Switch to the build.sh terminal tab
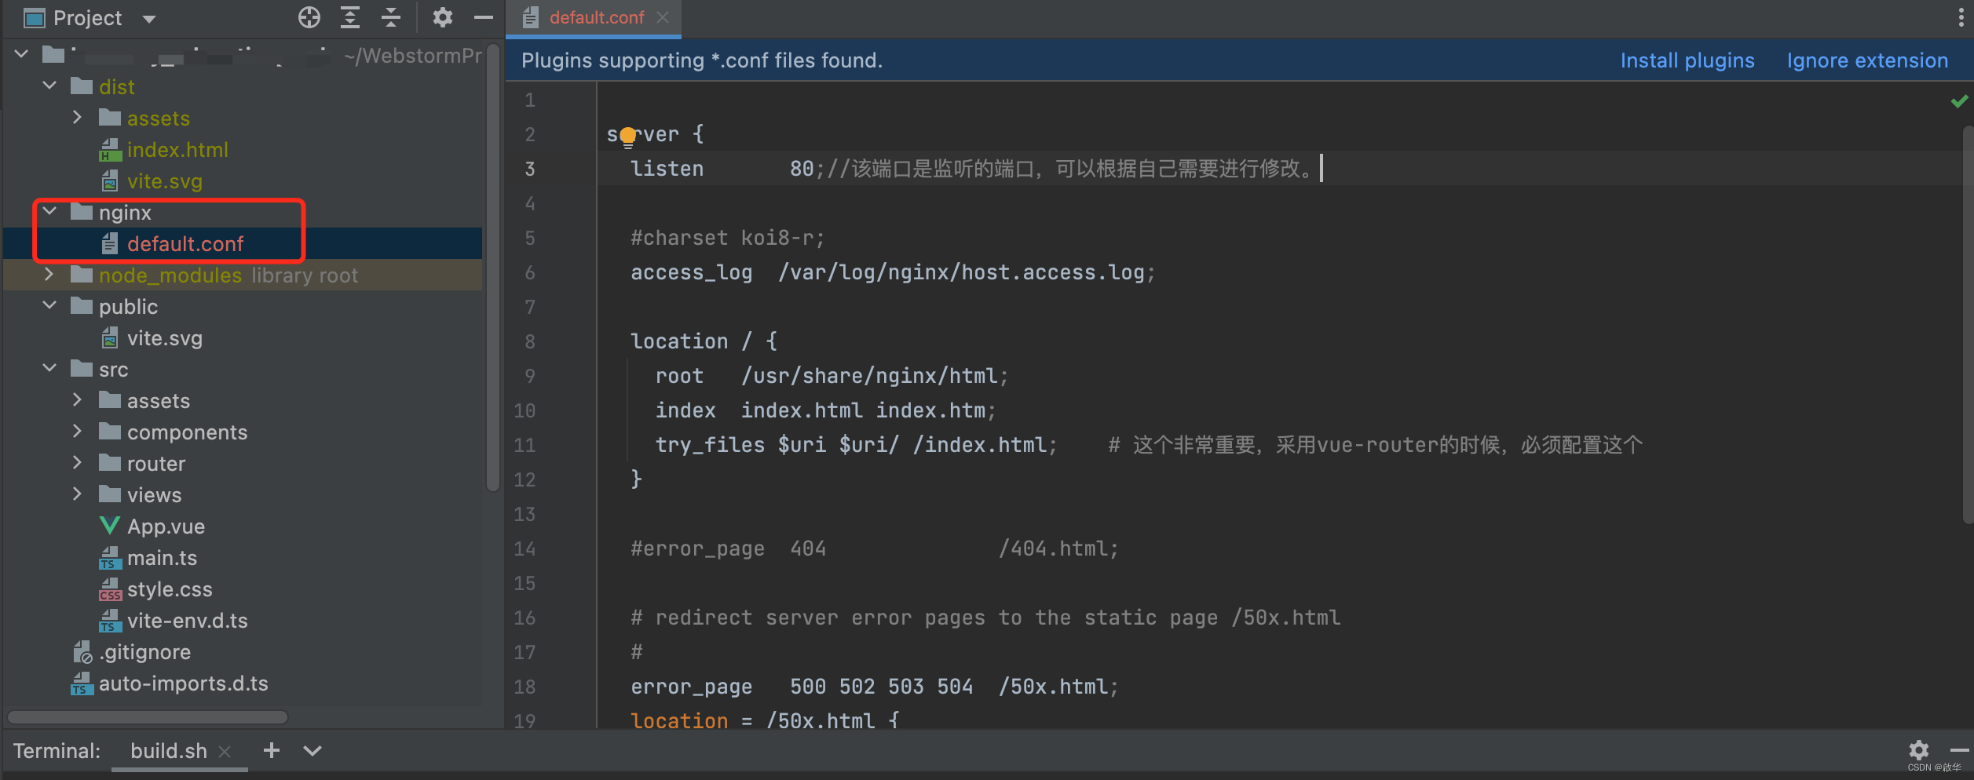Viewport: 1974px width, 780px height. pos(169,751)
